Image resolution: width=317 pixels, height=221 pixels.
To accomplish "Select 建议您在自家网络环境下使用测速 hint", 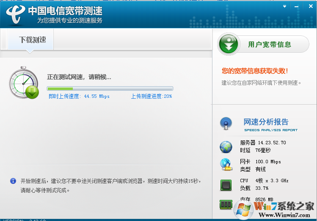I will pyautogui.click(x=261, y=83).
